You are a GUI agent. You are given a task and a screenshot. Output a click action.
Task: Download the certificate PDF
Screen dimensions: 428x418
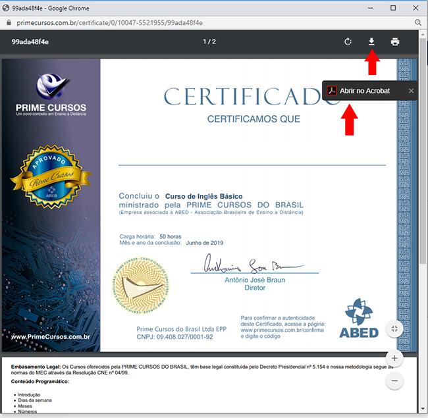click(371, 42)
